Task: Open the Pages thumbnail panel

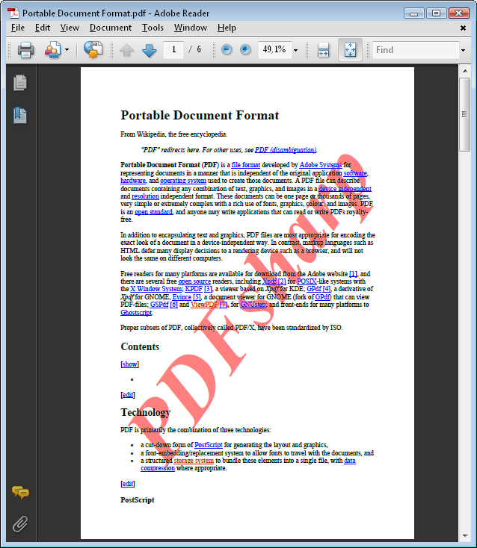Action: 20,83
